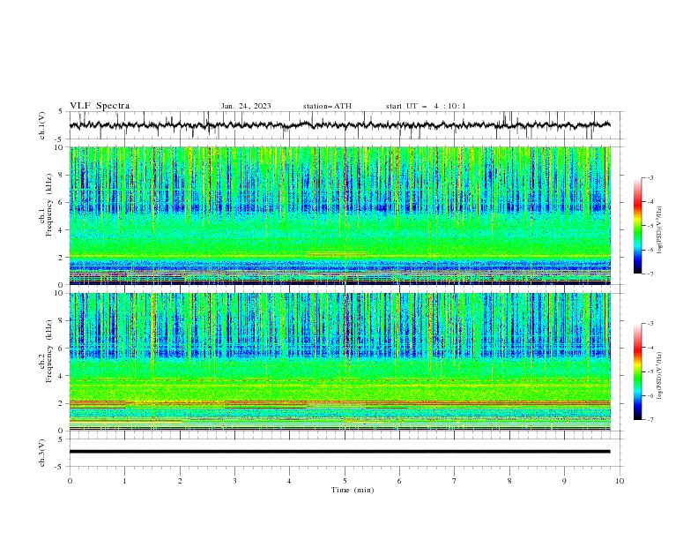Click the 'start UT = 4:10:1' text

(426, 106)
